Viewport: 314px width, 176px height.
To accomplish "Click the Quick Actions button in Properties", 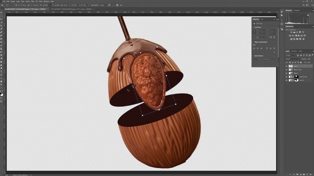I will point(264,60).
